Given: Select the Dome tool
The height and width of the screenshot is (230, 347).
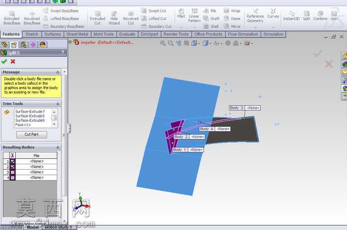Looking at the screenshot, I should click(232, 18).
